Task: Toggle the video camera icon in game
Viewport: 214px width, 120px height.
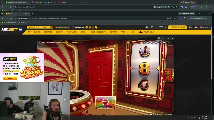Action: [148, 42]
